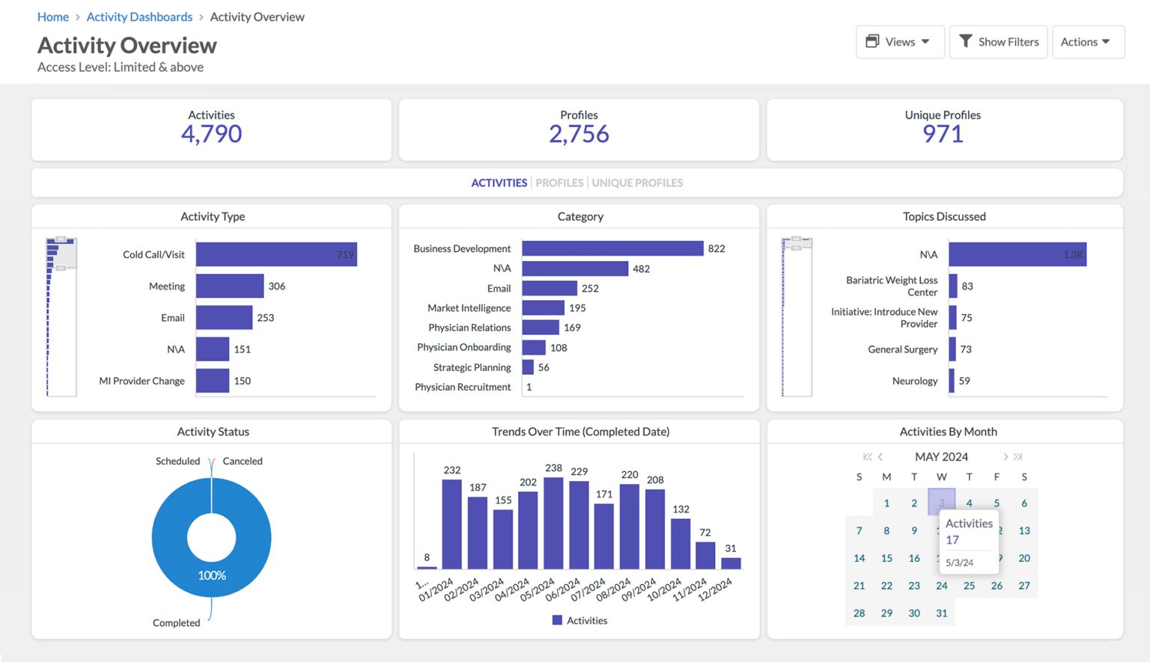Jump to last month using double-right arrow
This screenshot has height=662, width=1150.
[1018, 456]
